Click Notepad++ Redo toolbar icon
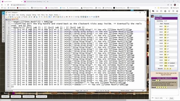Viewport: 180px width, 101px height. pyautogui.click(x=31, y=17)
